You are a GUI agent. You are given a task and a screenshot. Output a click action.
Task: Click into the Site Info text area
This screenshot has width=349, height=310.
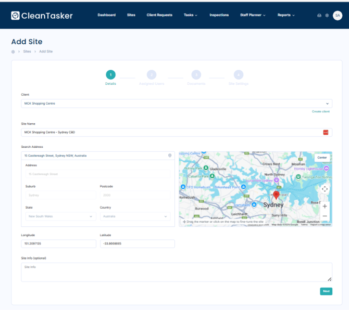pyautogui.click(x=176, y=272)
